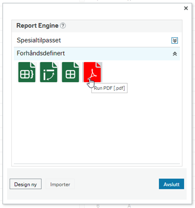195x208 pixels.
Task: Click the Report Engine title text
Action: pyautogui.click(x=37, y=26)
